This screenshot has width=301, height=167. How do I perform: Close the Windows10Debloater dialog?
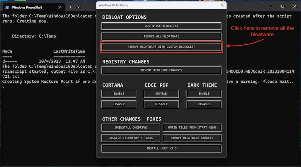[x=222, y=5]
